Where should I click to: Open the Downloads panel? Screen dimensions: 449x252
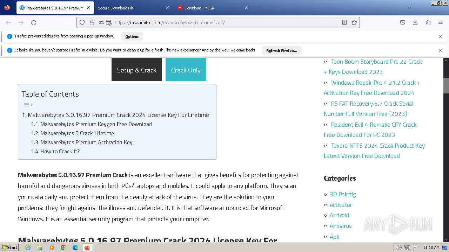tap(415, 22)
